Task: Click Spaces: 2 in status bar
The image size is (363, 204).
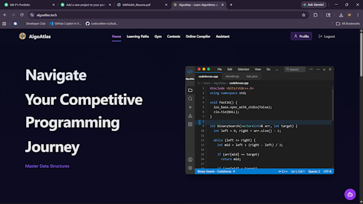Action: pyautogui.click(x=314, y=172)
